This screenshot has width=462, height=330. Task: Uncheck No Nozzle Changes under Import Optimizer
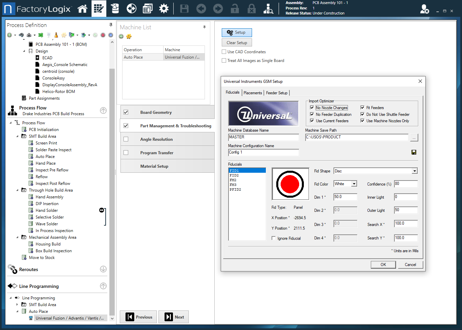tap(312, 108)
